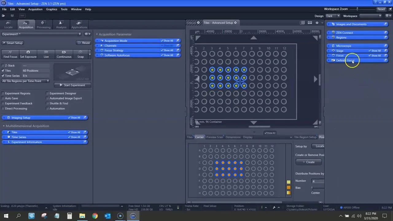Undock the Software Autofocus panel
Screen dimensions: 393x221
[x=178, y=55]
